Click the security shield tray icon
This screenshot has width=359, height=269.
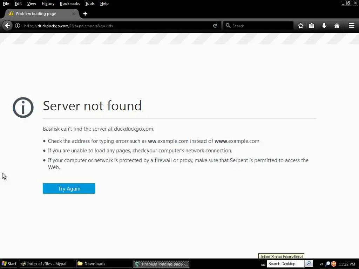(334, 264)
